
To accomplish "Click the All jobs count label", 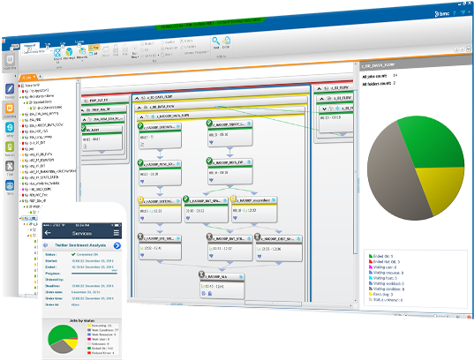I will point(374,76).
